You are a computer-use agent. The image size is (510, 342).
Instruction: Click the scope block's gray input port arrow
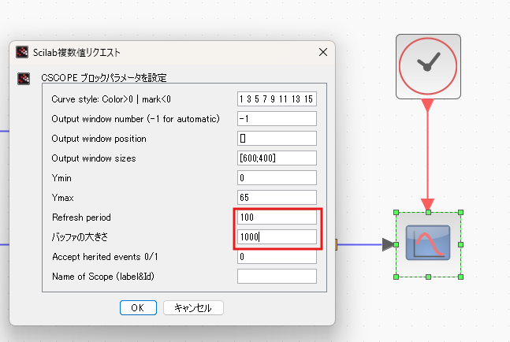point(388,244)
